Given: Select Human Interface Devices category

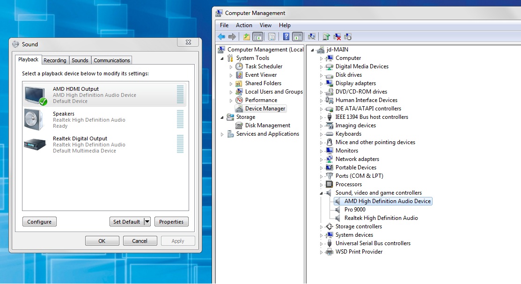Looking at the screenshot, I should [366, 100].
